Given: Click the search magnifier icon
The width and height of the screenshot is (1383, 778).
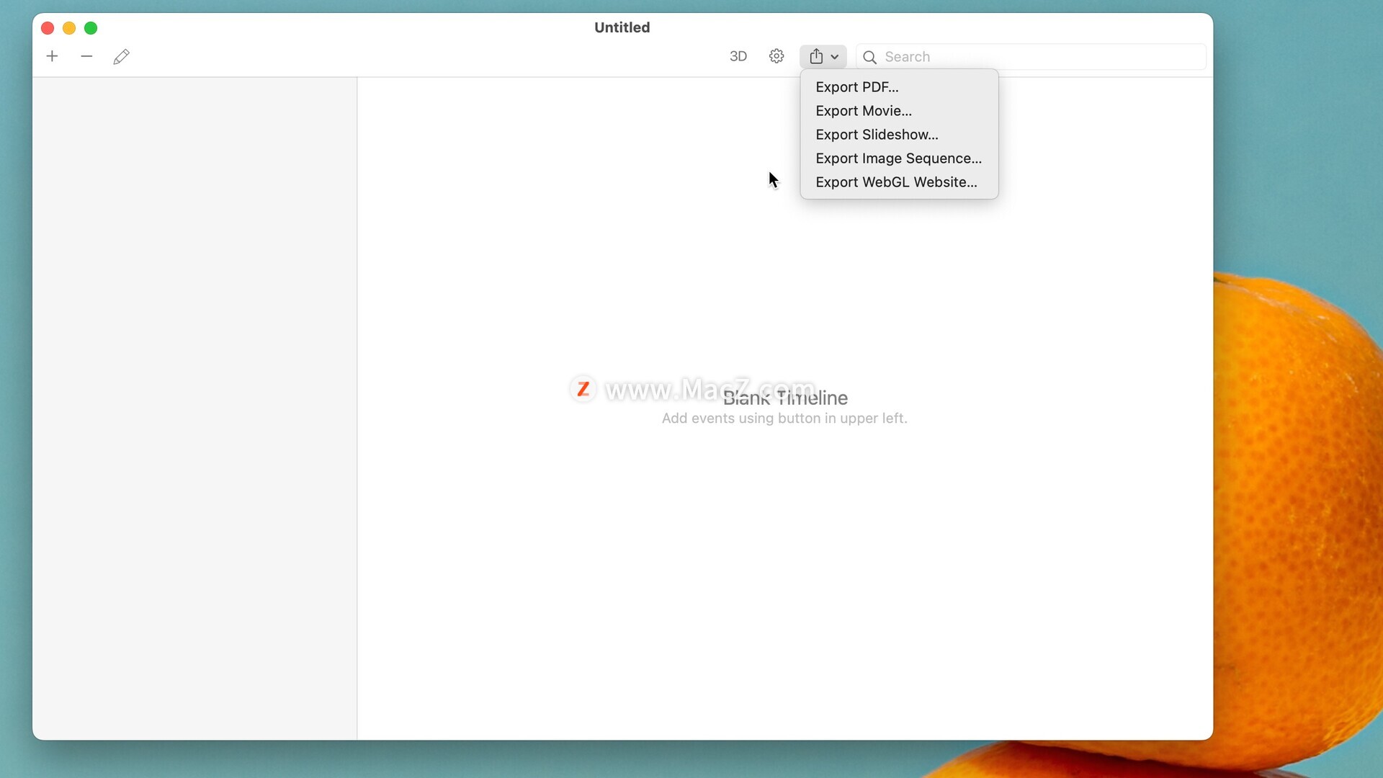Looking at the screenshot, I should [x=869, y=57].
